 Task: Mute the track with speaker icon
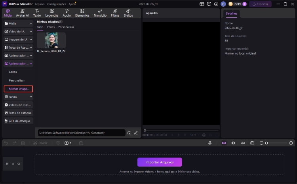pos(19,164)
